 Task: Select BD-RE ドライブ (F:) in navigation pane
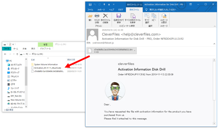(16, 104)
